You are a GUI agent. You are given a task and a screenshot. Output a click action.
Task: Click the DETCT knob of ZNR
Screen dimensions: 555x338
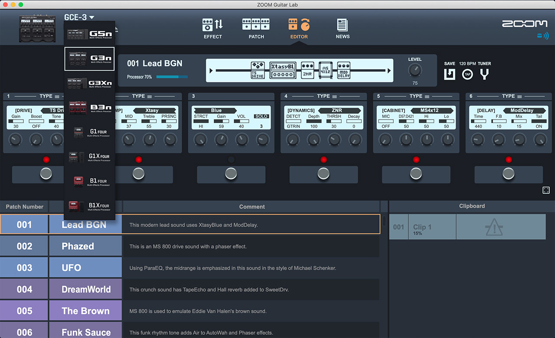(293, 140)
